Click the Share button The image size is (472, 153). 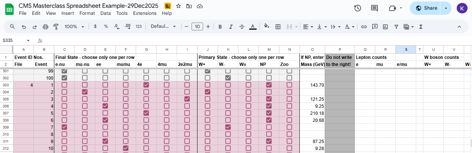pos(426,8)
